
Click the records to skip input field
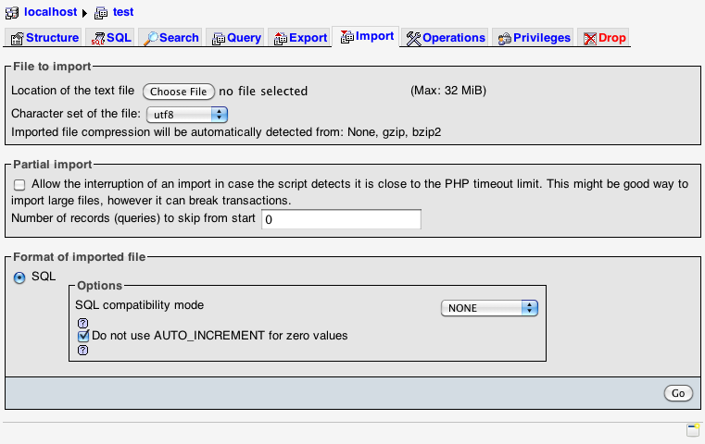click(x=342, y=219)
